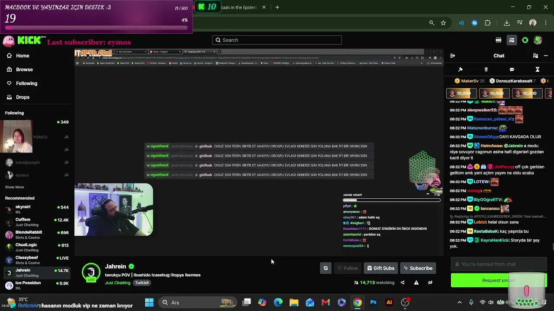Image resolution: width=554 pixels, height=311 pixels.
Task: Show hidden system tray icons
Action: tap(460, 302)
